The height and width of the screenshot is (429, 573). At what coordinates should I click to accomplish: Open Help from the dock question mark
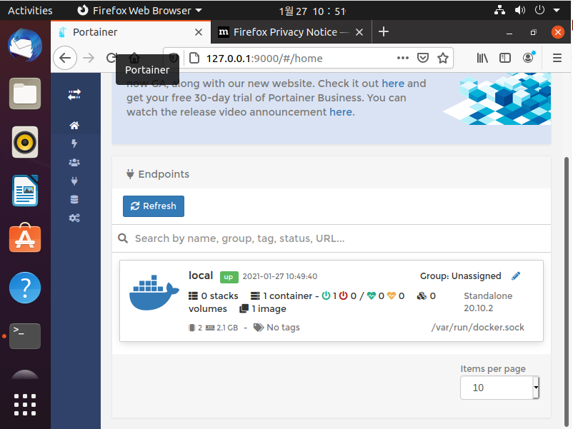click(x=25, y=288)
